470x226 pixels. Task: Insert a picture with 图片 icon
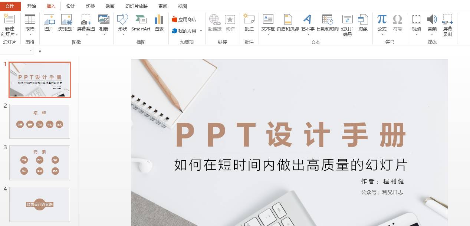[x=49, y=19]
